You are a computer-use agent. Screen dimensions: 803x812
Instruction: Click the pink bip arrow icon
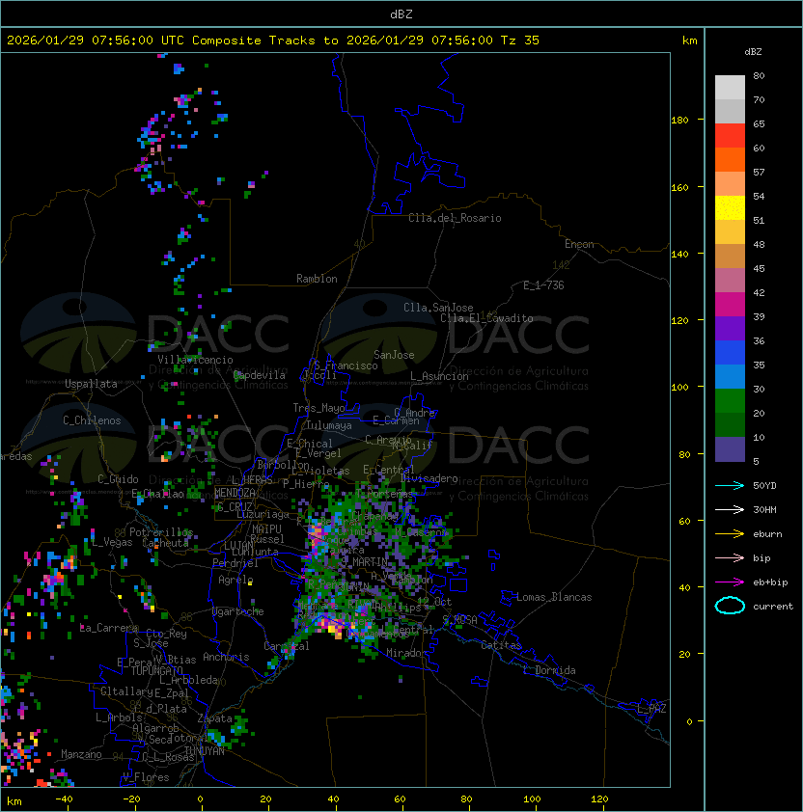click(x=730, y=557)
